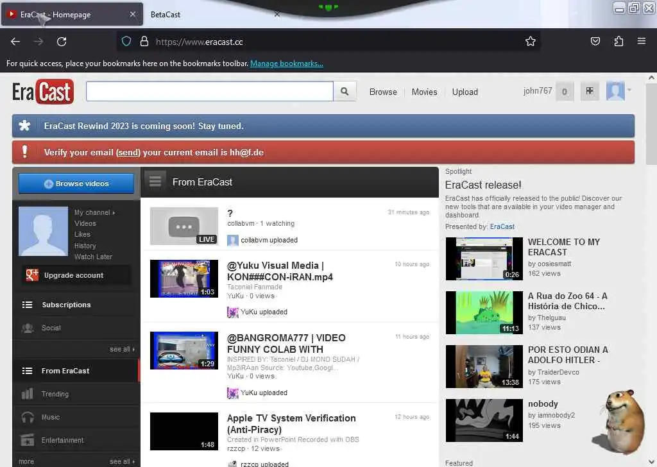The width and height of the screenshot is (657, 467).
Task: Click the Subscriptions list icon
Action: click(27, 305)
